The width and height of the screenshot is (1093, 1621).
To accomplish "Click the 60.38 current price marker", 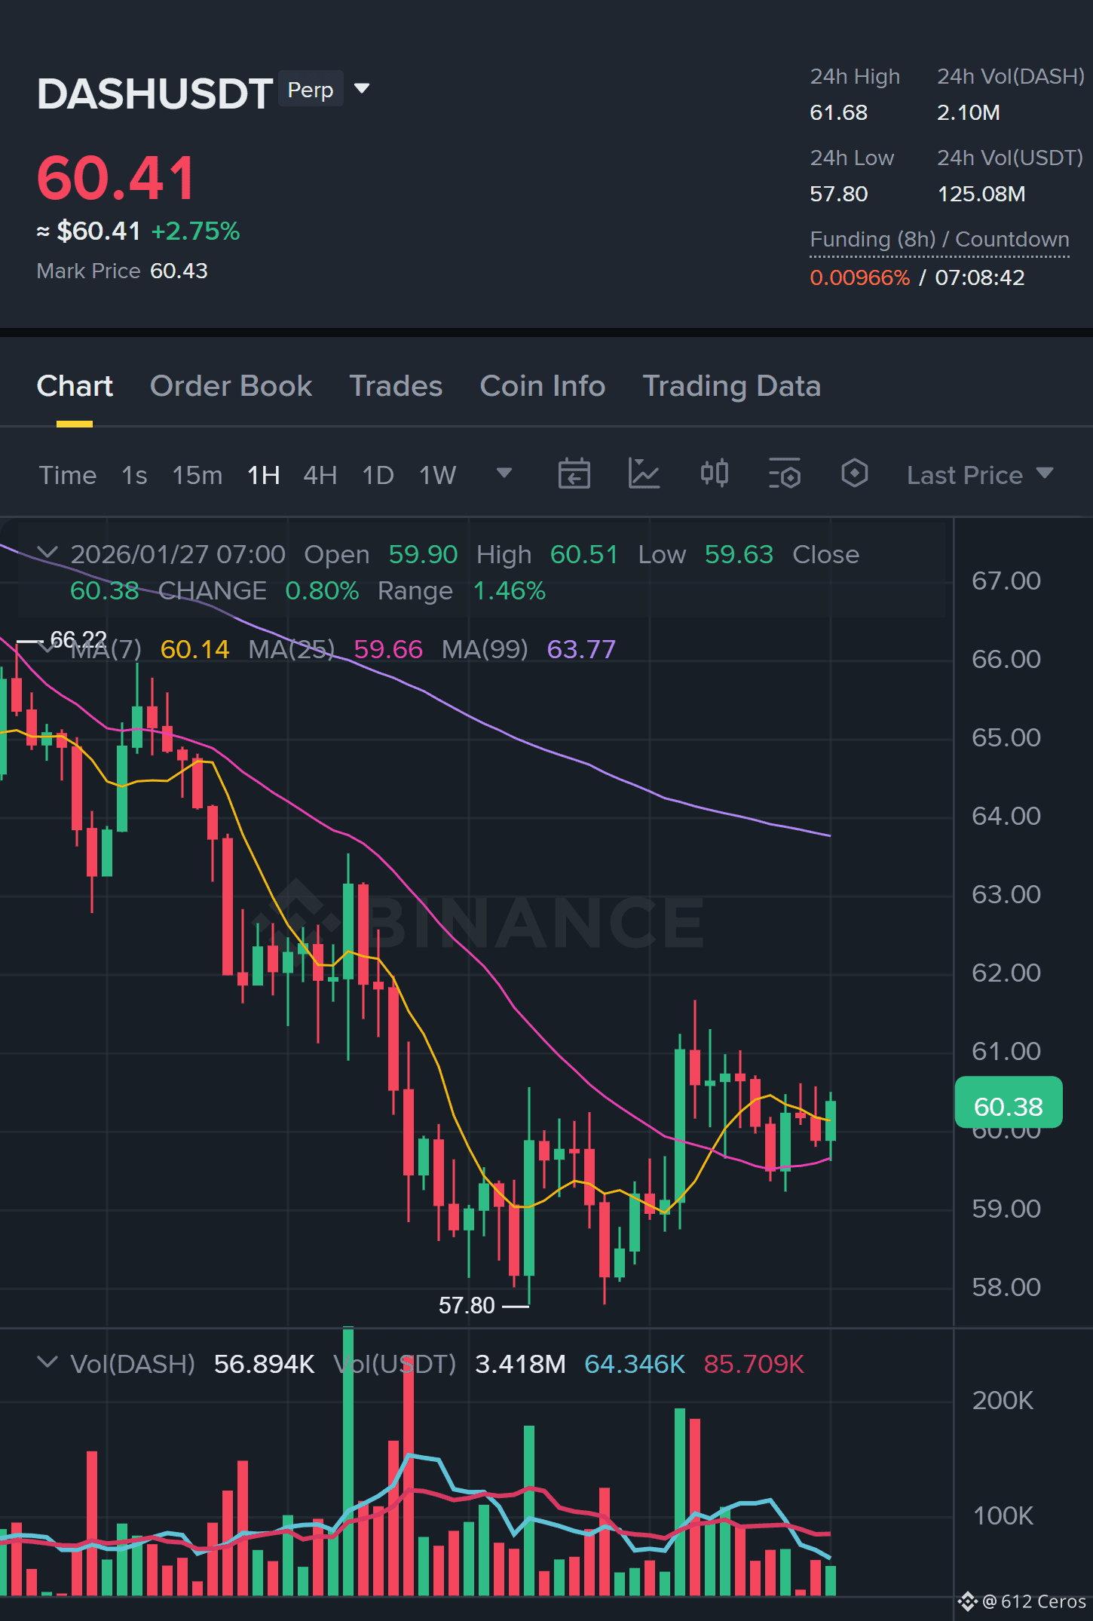I will click(1009, 1106).
